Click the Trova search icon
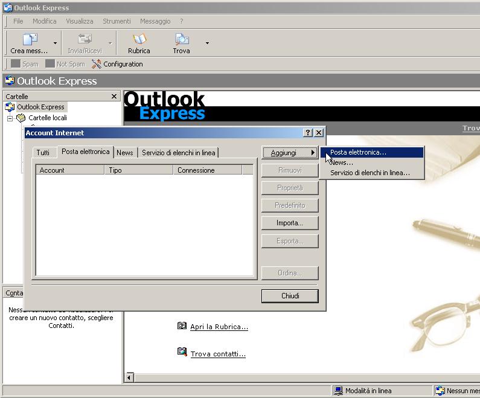The height and width of the screenshot is (398, 480). [x=181, y=39]
